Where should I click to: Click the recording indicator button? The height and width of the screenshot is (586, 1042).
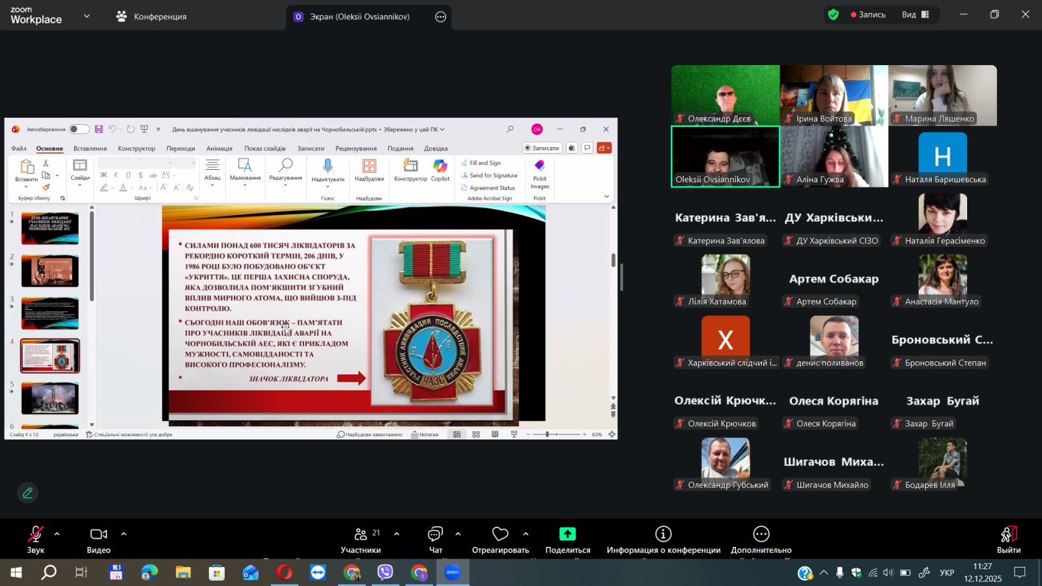[868, 14]
